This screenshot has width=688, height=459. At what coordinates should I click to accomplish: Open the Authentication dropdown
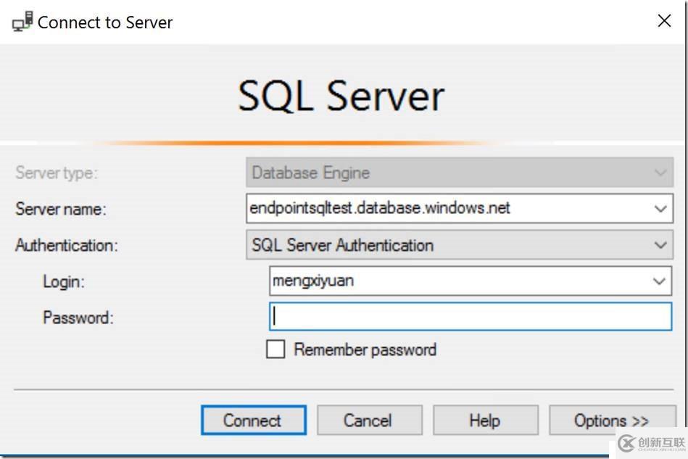[x=660, y=244]
